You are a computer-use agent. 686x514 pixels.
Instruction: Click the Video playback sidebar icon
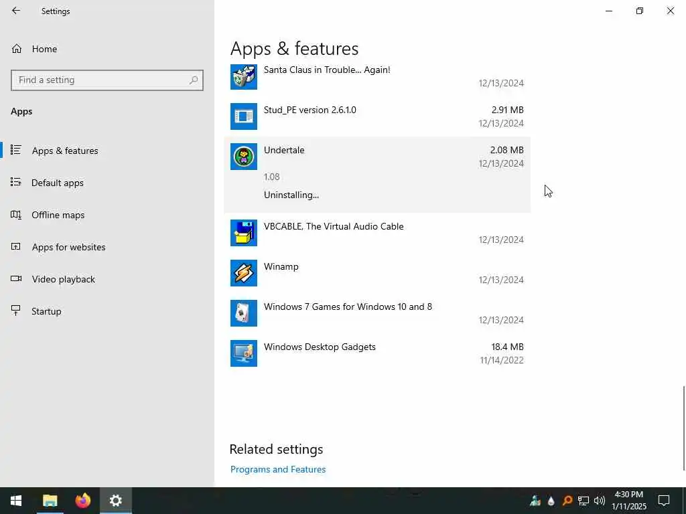click(x=16, y=278)
